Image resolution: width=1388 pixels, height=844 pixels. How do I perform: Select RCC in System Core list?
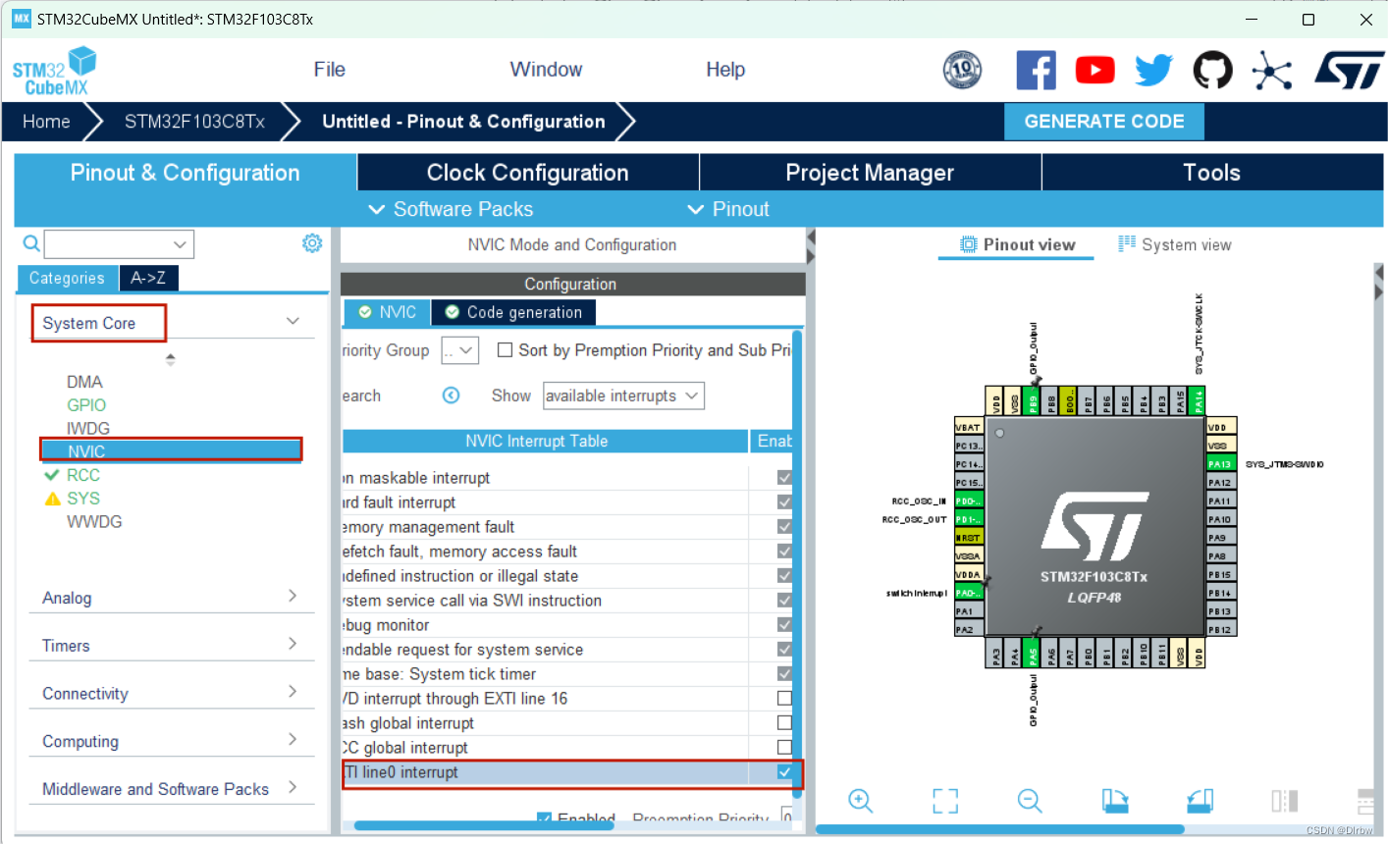pyautogui.click(x=83, y=475)
